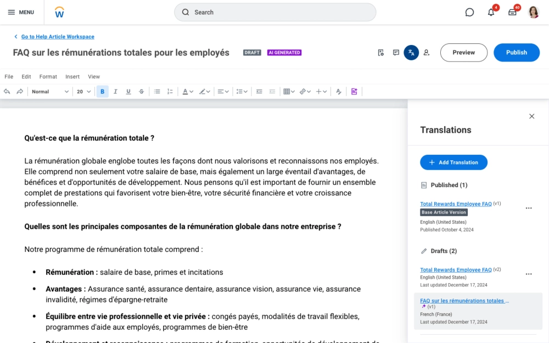Click the clear formatting icon
Image resolution: width=549 pixels, height=343 pixels.
[x=339, y=92]
